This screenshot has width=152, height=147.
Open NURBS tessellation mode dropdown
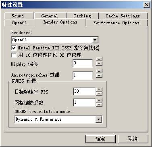point(98,119)
